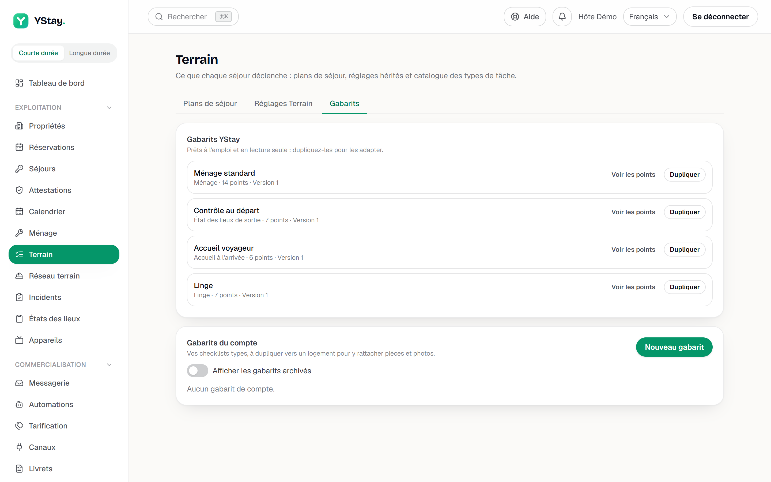The image size is (771, 482).
Task: Click the Tarification tag icon
Action: click(x=19, y=425)
